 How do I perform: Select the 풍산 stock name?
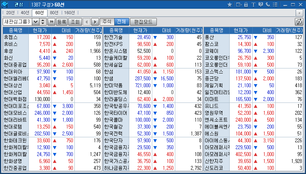[x=209, y=37]
